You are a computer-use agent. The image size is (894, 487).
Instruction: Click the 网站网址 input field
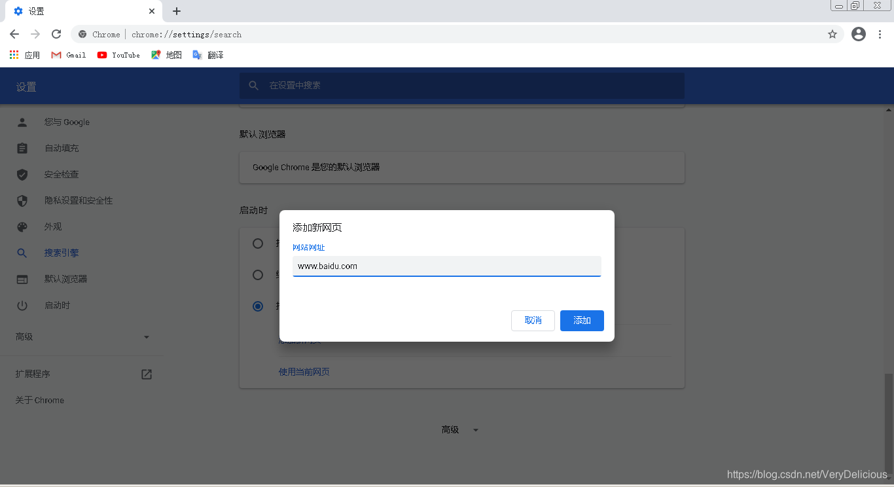click(446, 266)
